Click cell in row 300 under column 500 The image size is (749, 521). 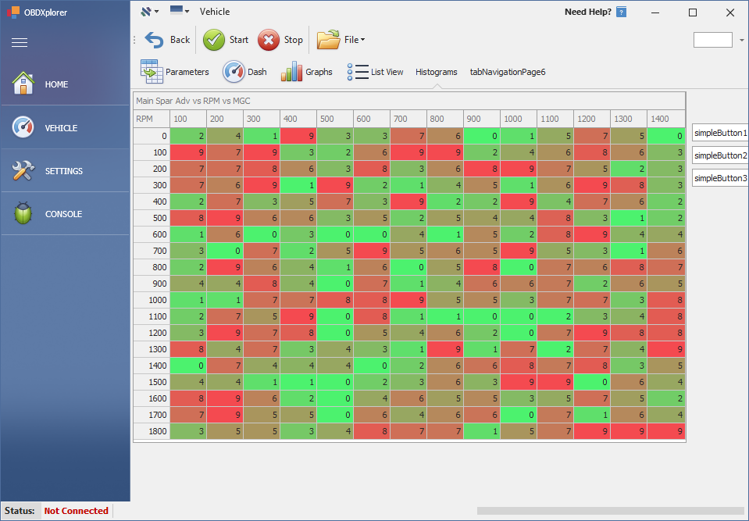(335, 185)
